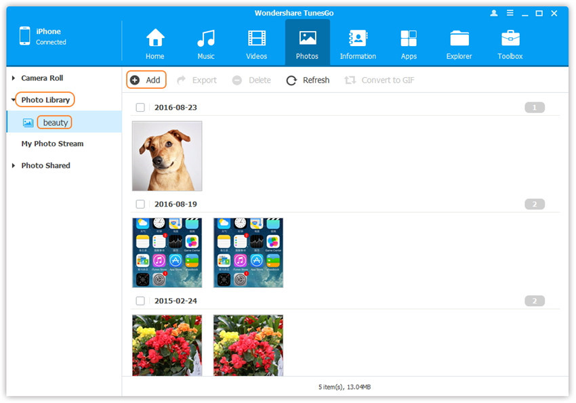Screen dimensions: 576x403
Task: Click the Delete button label
Action: coord(260,80)
